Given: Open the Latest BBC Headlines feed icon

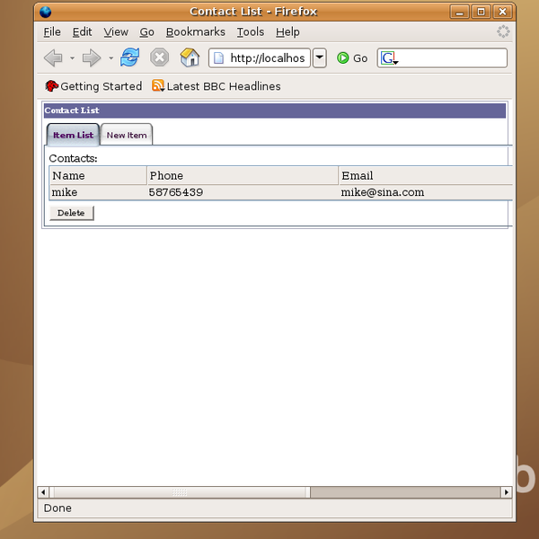Looking at the screenshot, I should click(x=158, y=85).
